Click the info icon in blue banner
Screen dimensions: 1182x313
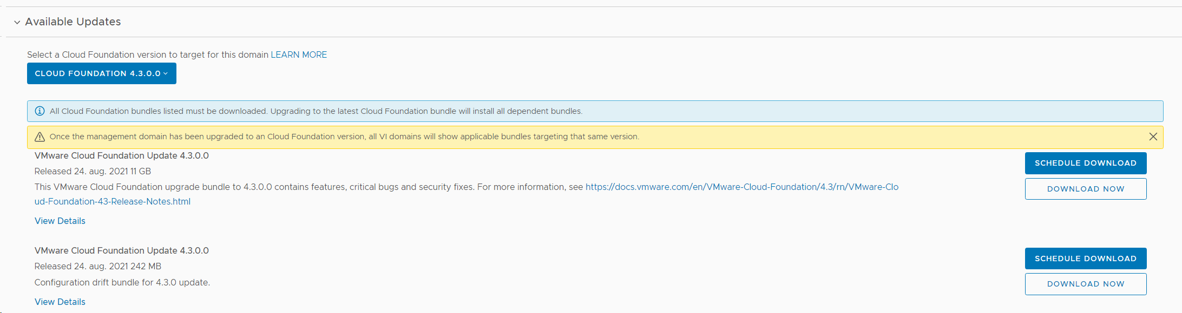pyautogui.click(x=40, y=111)
